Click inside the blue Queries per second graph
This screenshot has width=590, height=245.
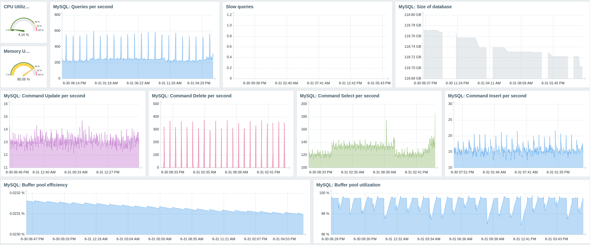pos(137,70)
